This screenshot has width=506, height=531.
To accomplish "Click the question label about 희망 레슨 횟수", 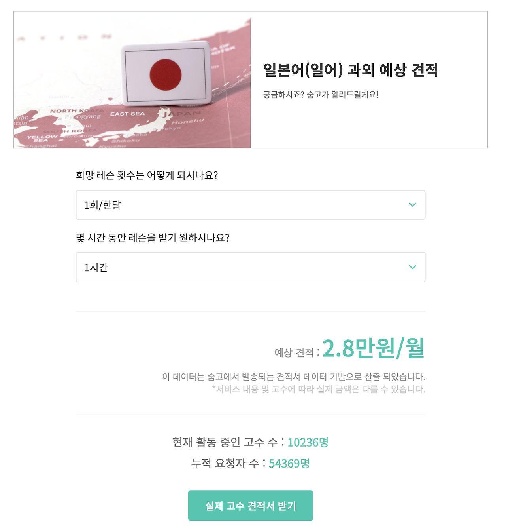I will [147, 175].
